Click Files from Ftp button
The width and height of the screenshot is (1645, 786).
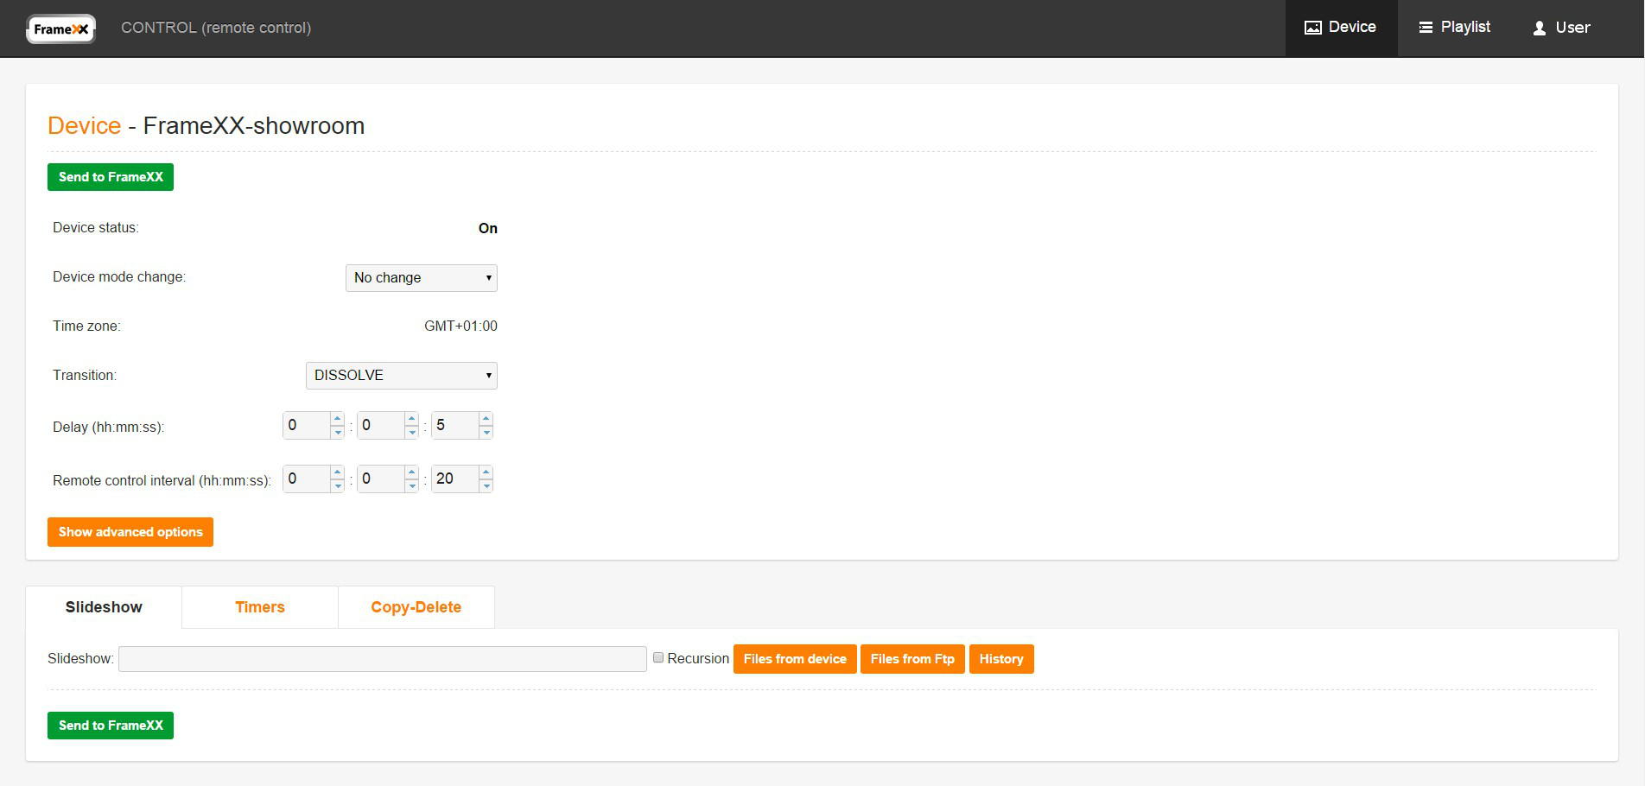[912, 659]
